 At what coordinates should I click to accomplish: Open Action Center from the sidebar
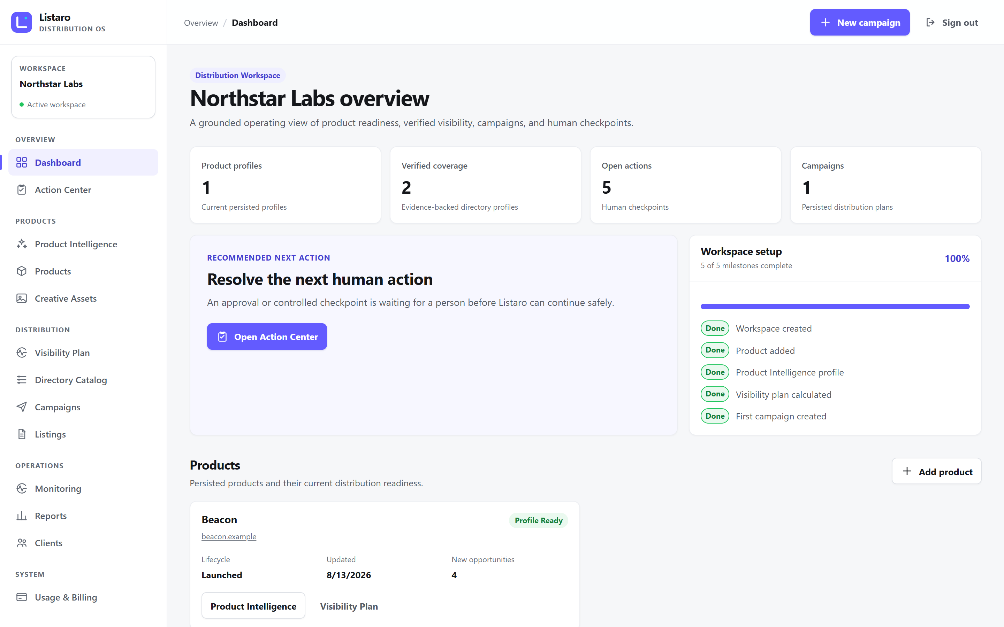[83, 189]
